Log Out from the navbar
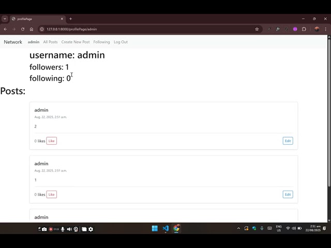 tap(121, 42)
